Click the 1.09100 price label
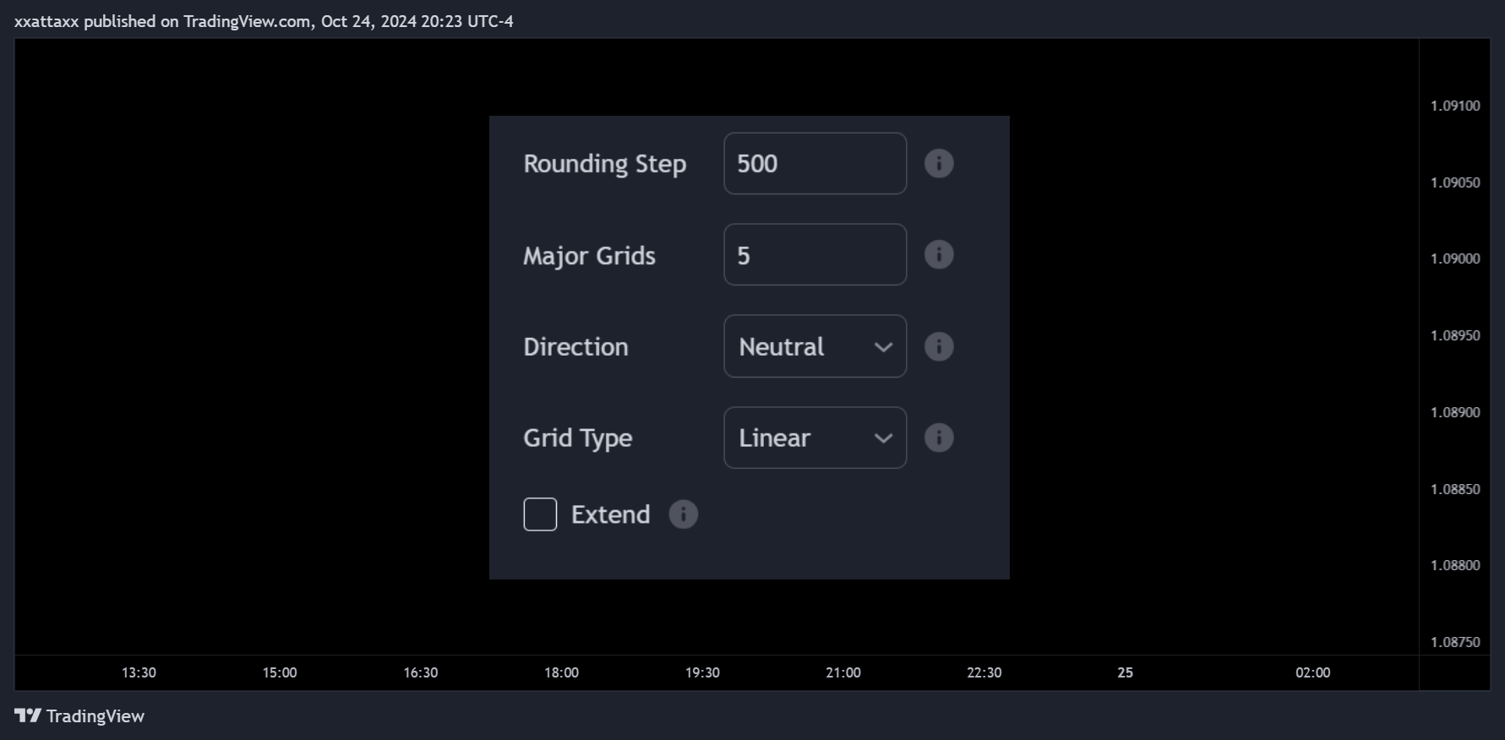 coord(1455,106)
